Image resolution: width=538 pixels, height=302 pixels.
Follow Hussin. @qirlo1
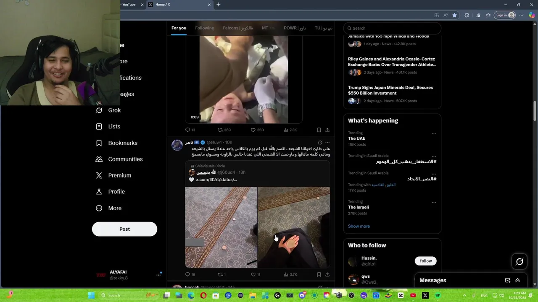point(425,261)
